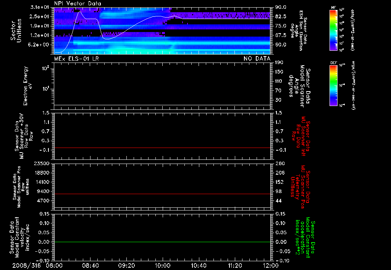Click the 9400 scanner position tick

[x=44, y=191]
